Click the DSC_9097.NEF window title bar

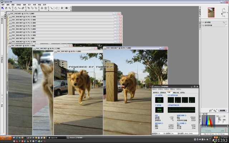79,51
